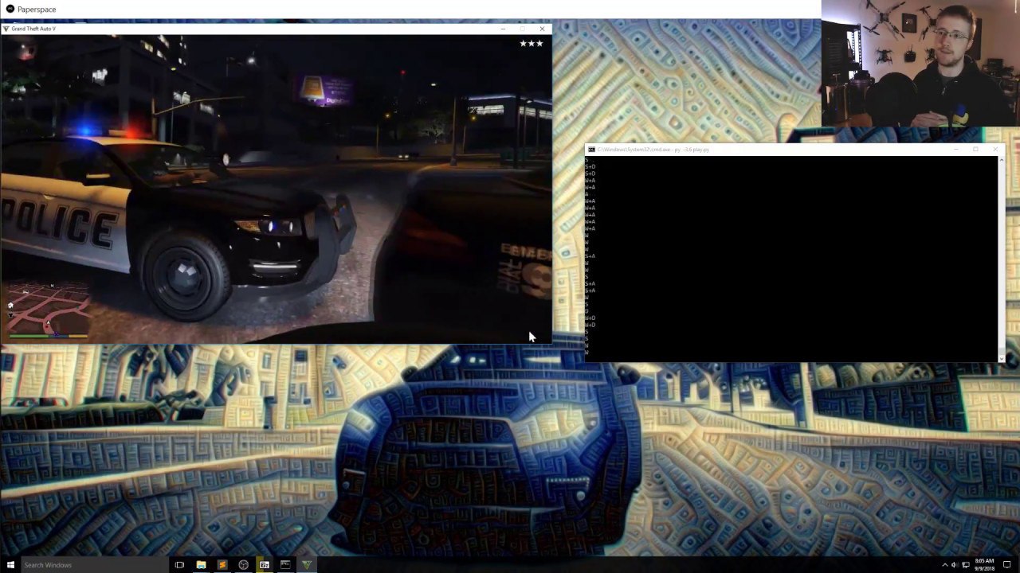Click the Search Windows box
1020x573 pixels.
click(94, 565)
